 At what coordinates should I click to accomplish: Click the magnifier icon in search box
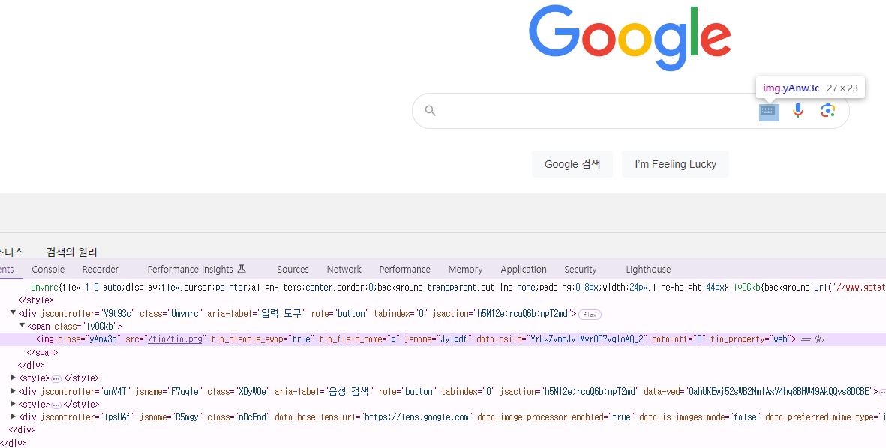(x=431, y=111)
